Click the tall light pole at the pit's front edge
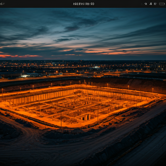The width and height of the screenshot is (166, 166). [x=61, y=118]
